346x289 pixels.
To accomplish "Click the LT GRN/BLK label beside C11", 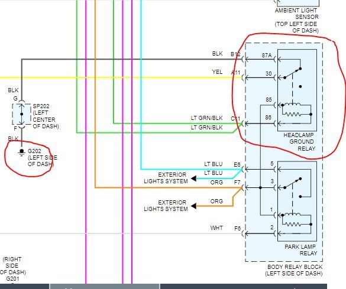I will (x=206, y=118).
